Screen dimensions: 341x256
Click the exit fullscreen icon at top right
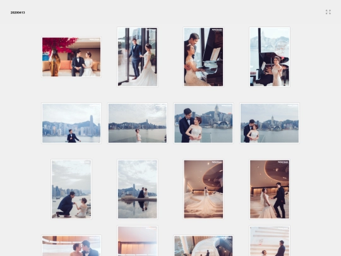328,12
